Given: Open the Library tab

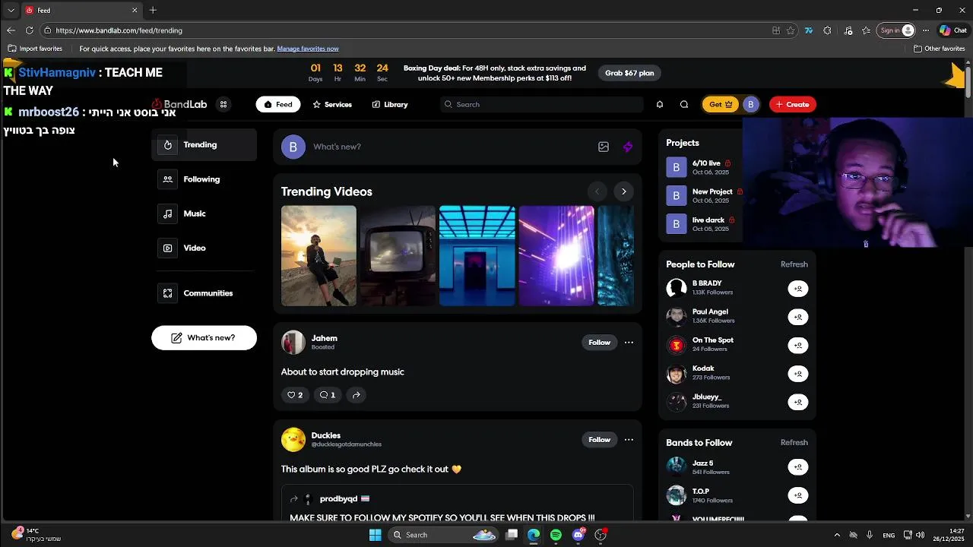Looking at the screenshot, I should [x=390, y=104].
